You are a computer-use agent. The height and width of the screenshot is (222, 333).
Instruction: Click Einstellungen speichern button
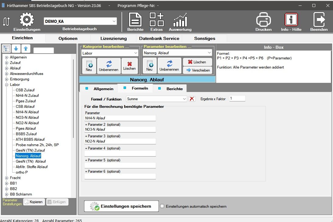pos(121,206)
